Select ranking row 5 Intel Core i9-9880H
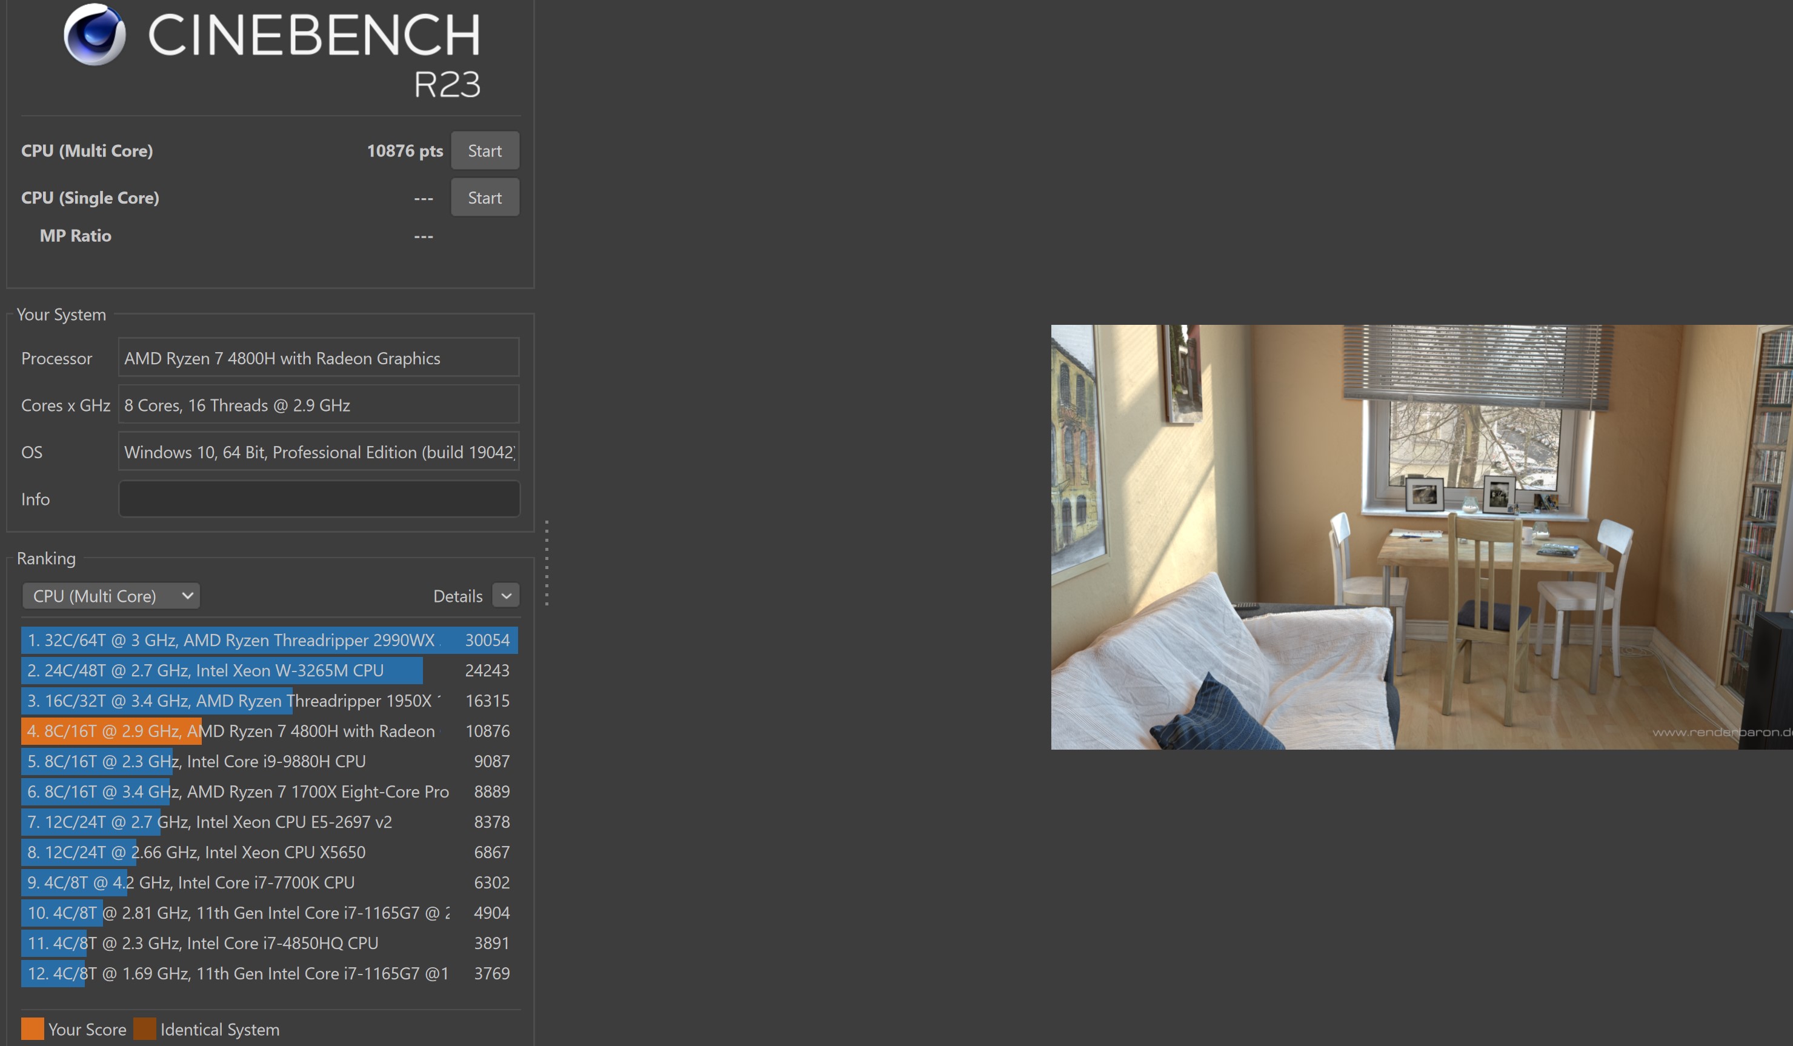Screen dimensions: 1793x1046 coord(270,761)
